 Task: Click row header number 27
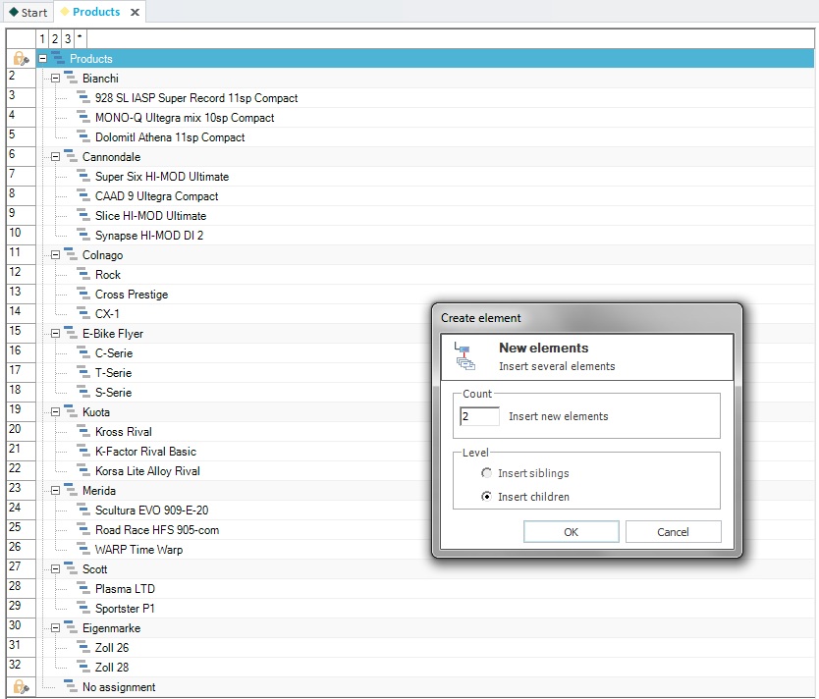pos(21,568)
